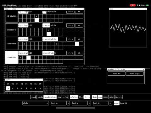Screen dimensions: 151x113
Task: Click the rvrs button in md-sounds row
Action: click(x=70, y=12)
